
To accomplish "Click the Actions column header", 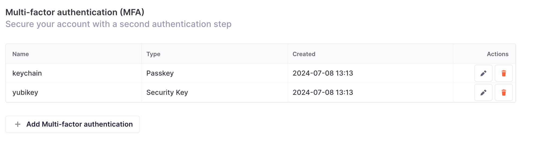I will click(497, 54).
